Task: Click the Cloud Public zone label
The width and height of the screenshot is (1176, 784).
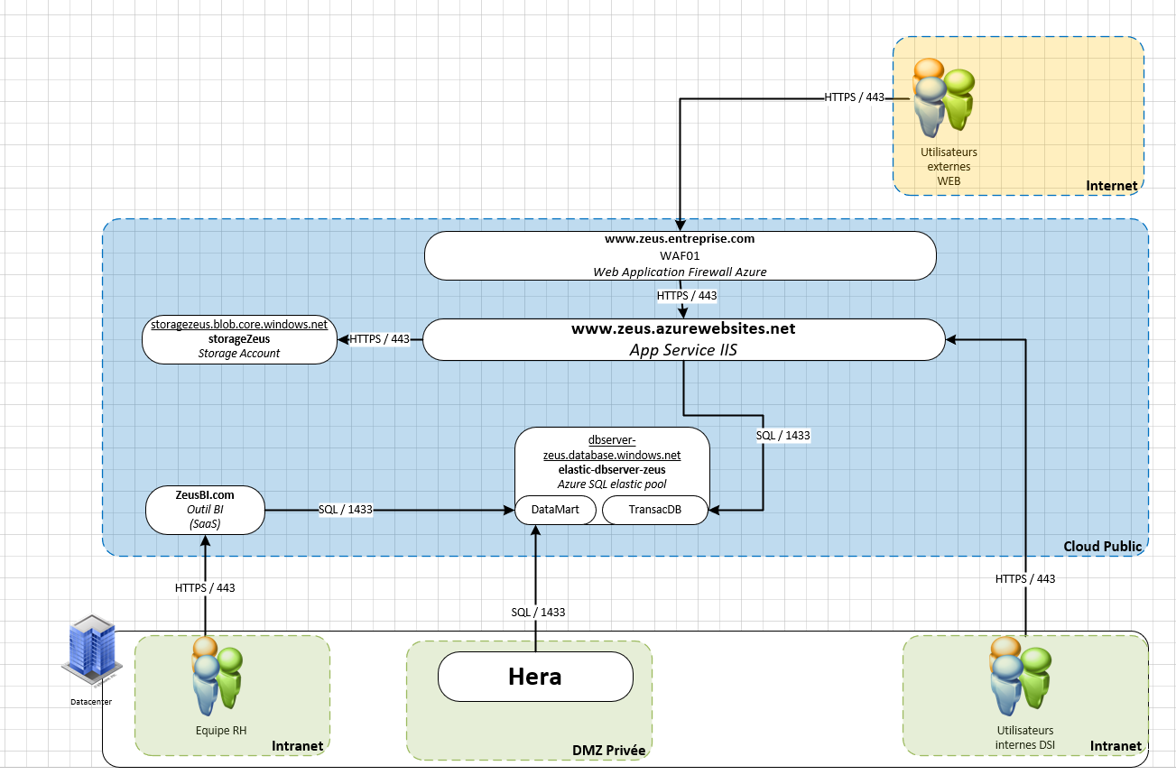Action: point(1102,546)
